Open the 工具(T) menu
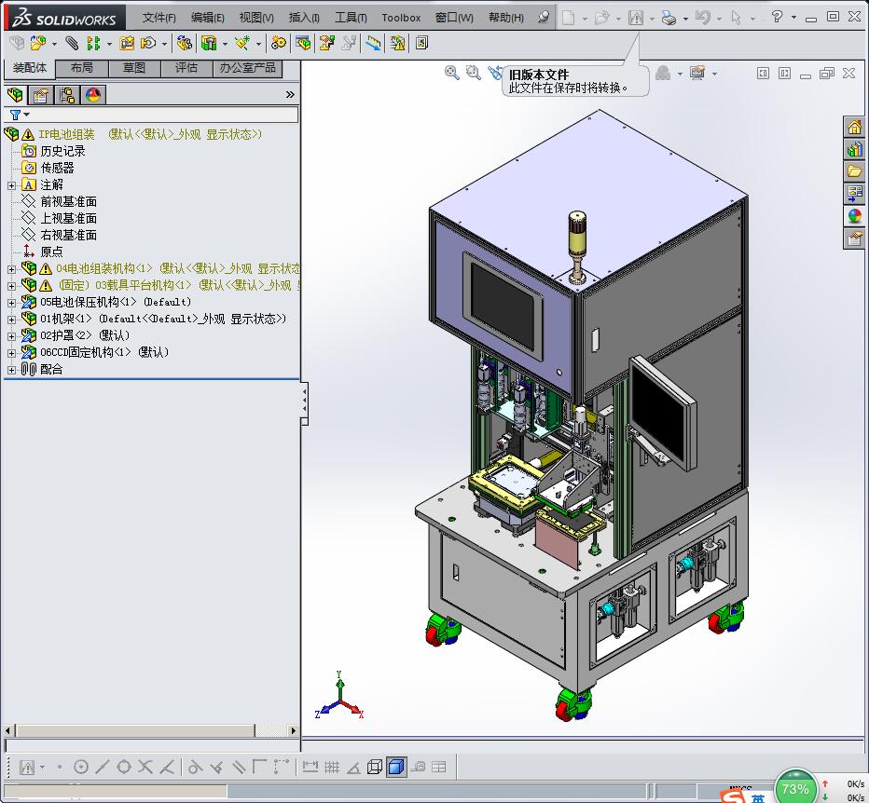The image size is (869, 803). click(351, 18)
